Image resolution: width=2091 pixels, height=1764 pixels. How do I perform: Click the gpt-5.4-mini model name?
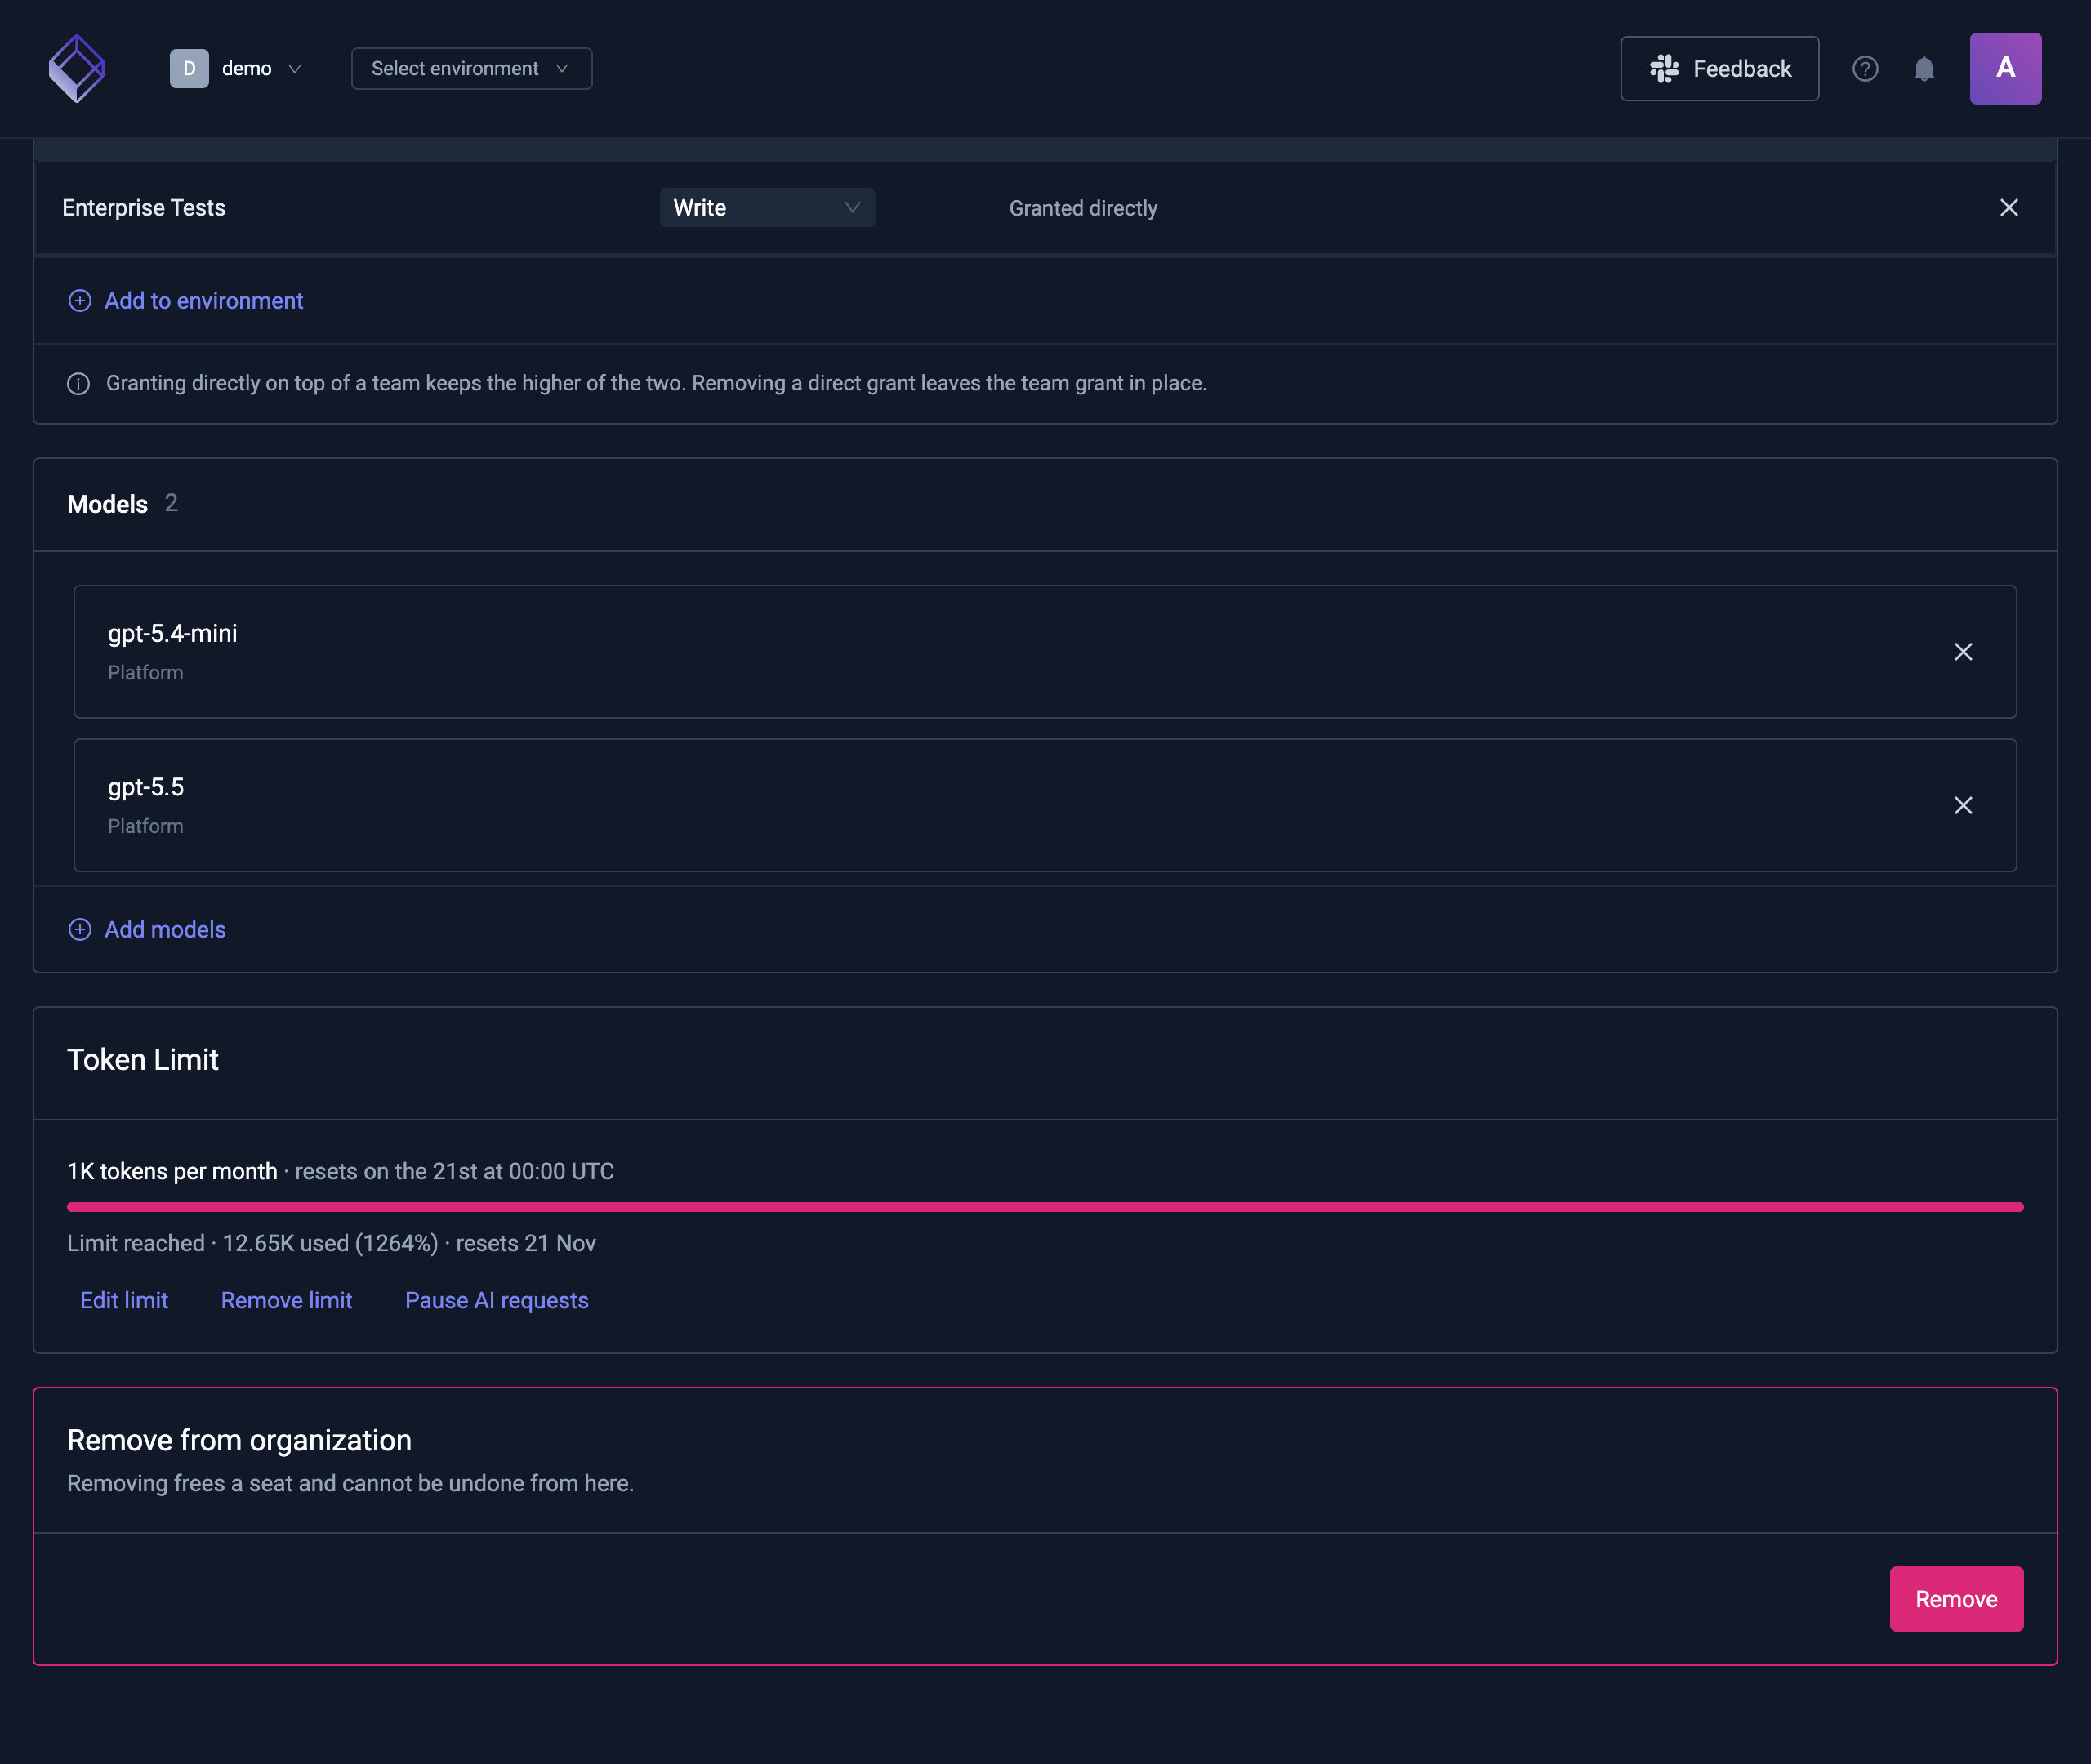pyautogui.click(x=172, y=633)
